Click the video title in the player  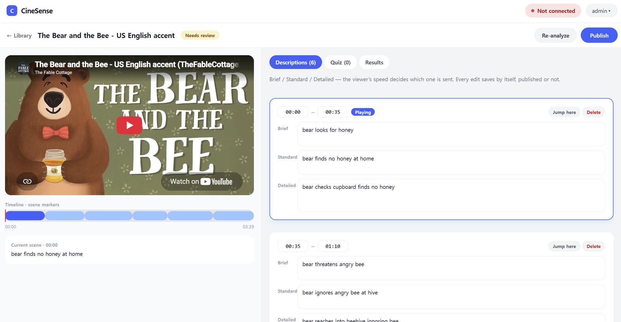coord(137,64)
